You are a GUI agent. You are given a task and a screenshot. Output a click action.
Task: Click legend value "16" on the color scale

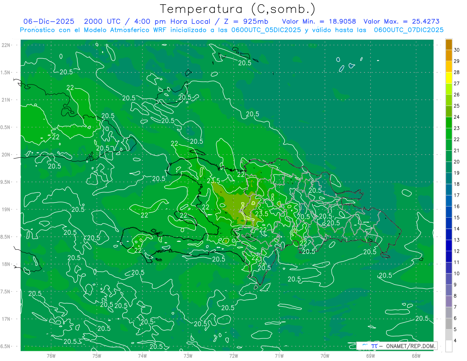(457, 206)
